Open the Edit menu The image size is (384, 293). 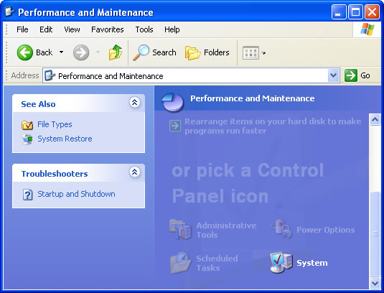tap(46, 29)
